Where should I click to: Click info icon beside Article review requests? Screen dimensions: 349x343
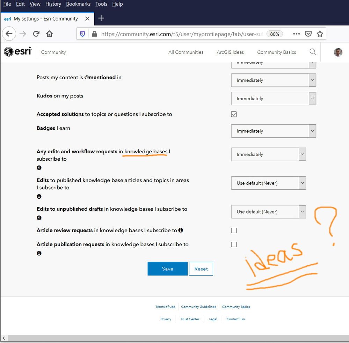tap(181, 230)
